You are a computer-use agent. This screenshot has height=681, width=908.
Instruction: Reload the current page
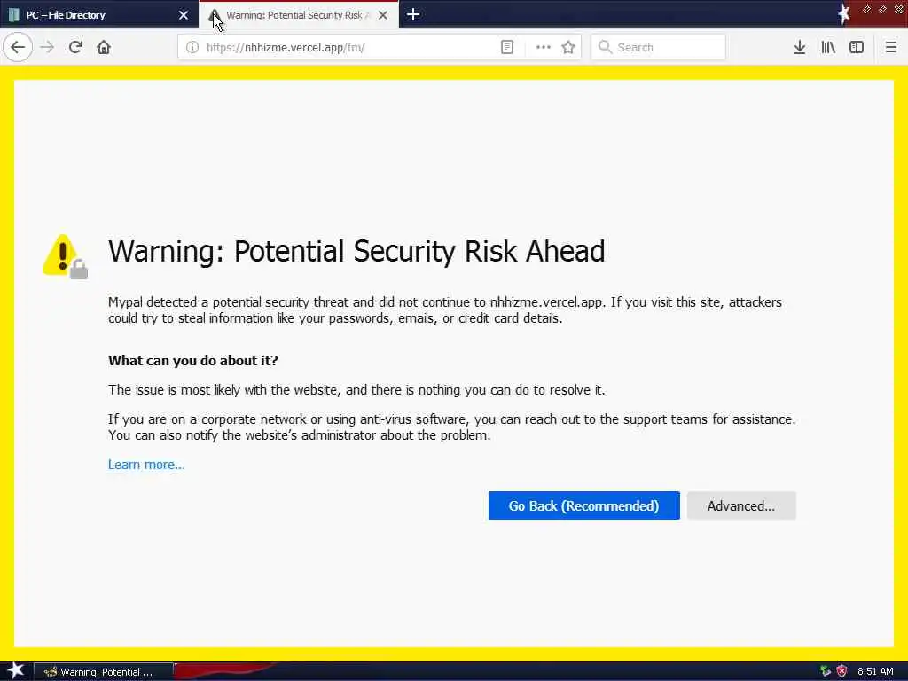pos(75,47)
